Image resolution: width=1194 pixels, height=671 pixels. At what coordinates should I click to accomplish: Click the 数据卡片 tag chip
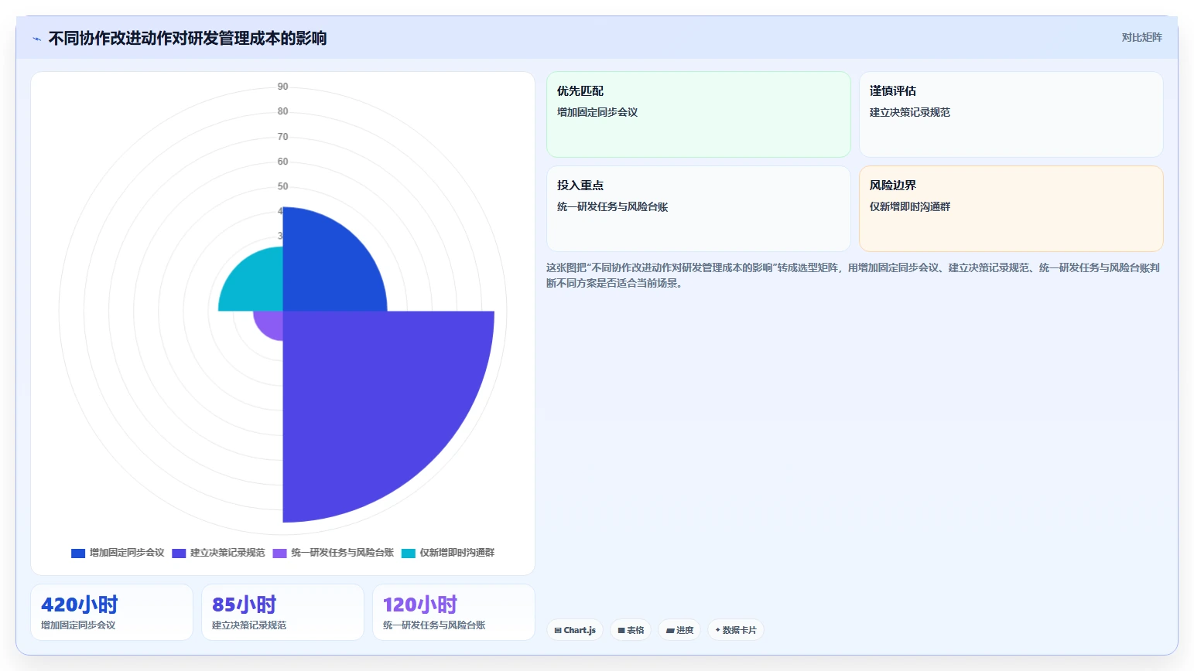(x=736, y=630)
